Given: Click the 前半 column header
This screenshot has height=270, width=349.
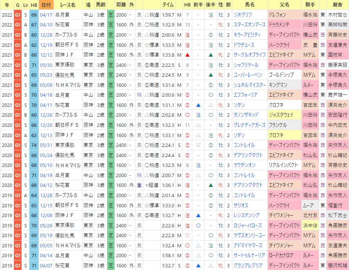Looking at the screenshot, I should pos(198,5).
